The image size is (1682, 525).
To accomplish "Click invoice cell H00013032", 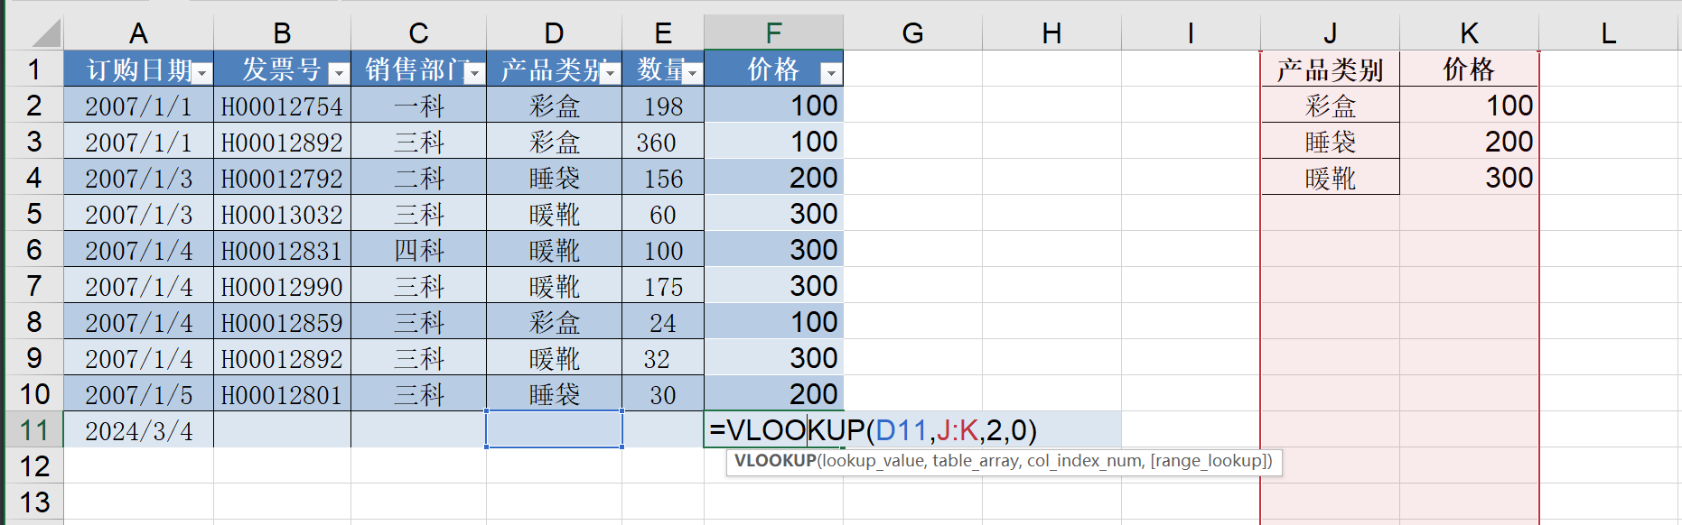I will coord(282,214).
